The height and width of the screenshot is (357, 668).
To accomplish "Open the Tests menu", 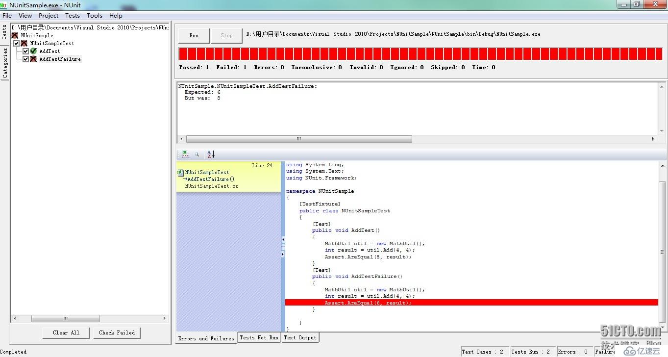I will [73, 16].
